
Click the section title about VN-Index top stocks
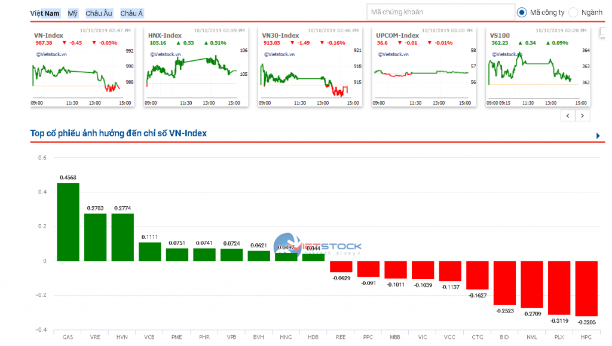click(x=118, y=133)
